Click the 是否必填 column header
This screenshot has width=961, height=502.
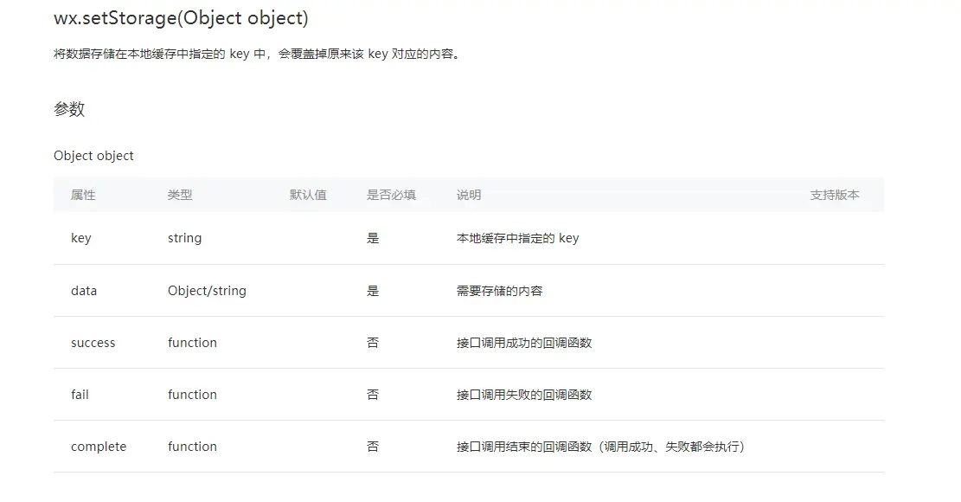[391, 195]
